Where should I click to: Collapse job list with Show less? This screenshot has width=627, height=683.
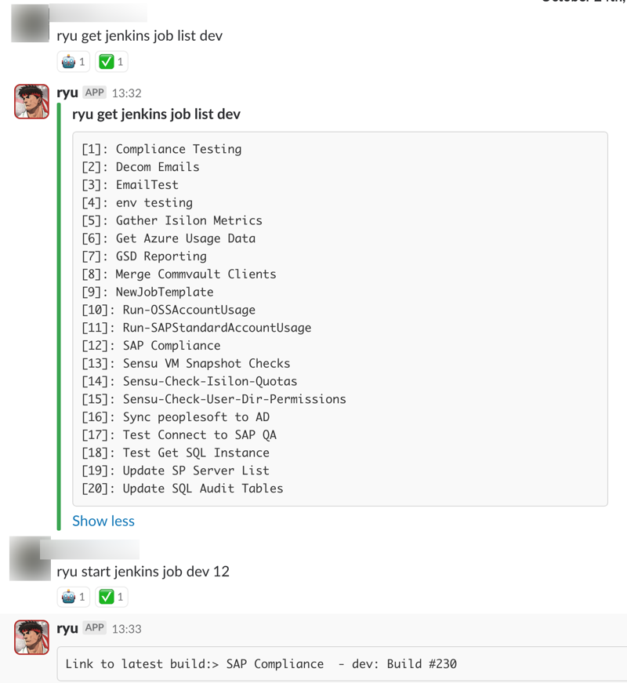103,521
